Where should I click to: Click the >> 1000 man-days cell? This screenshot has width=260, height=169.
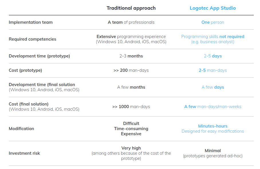[x=131, y=107]
